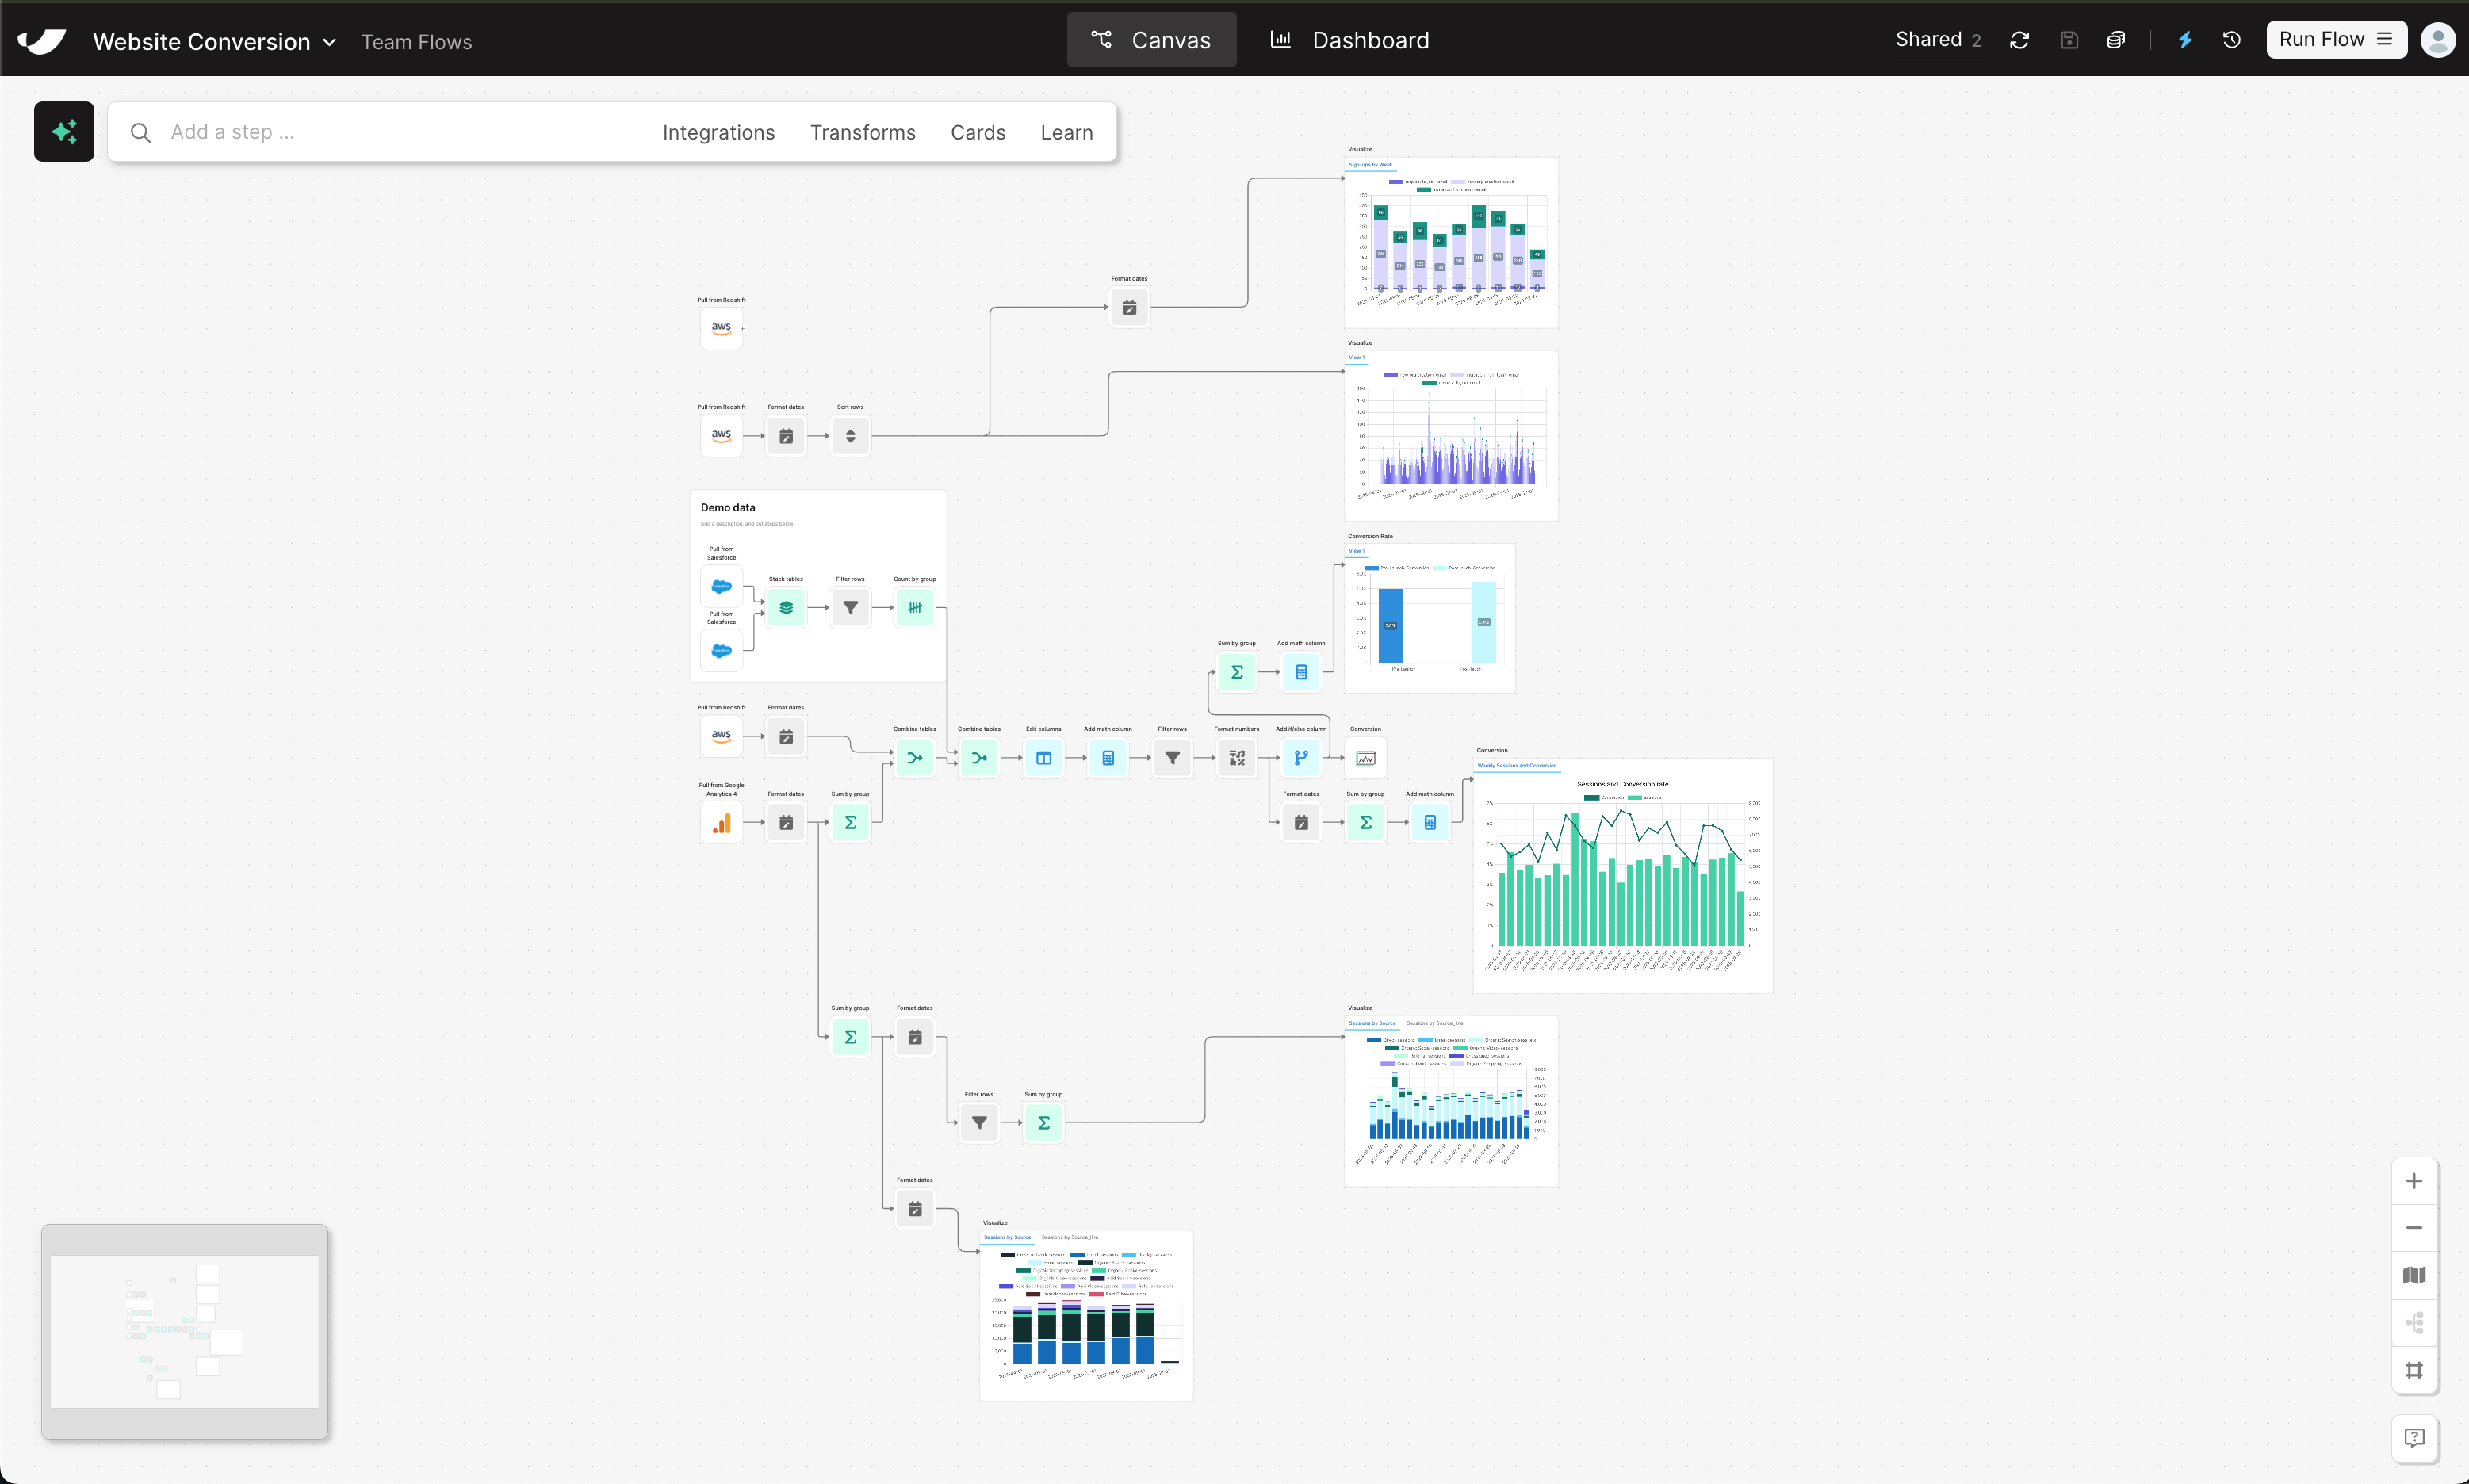This screenshot has height=1484, width=2469.
Task: Open the help chat icon
Action: 2413,1438
